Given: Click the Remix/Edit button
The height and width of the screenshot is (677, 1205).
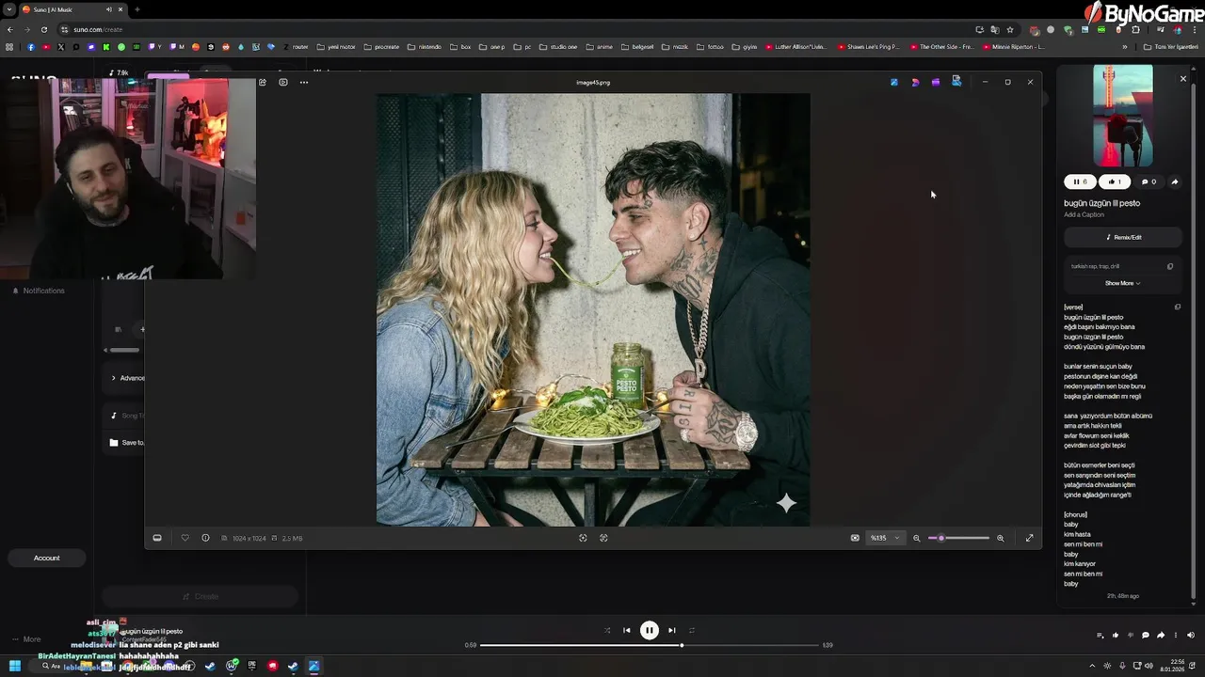Looking at the screenshot, I should (1123, 237).
